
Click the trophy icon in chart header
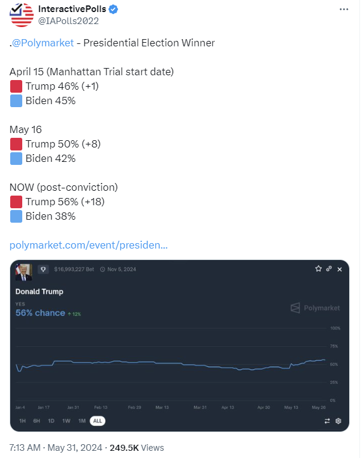pyautogui.click(x=43, y=269)
